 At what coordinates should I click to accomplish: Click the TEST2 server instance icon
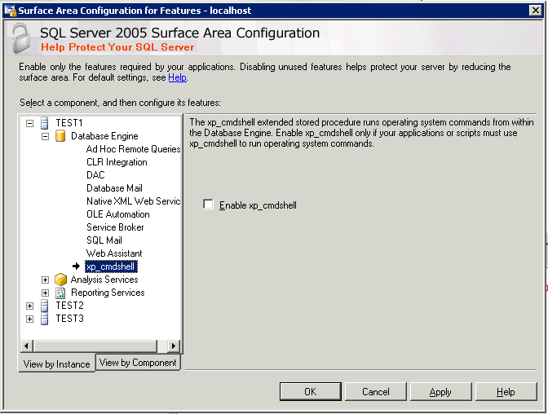tap(45, 306)
